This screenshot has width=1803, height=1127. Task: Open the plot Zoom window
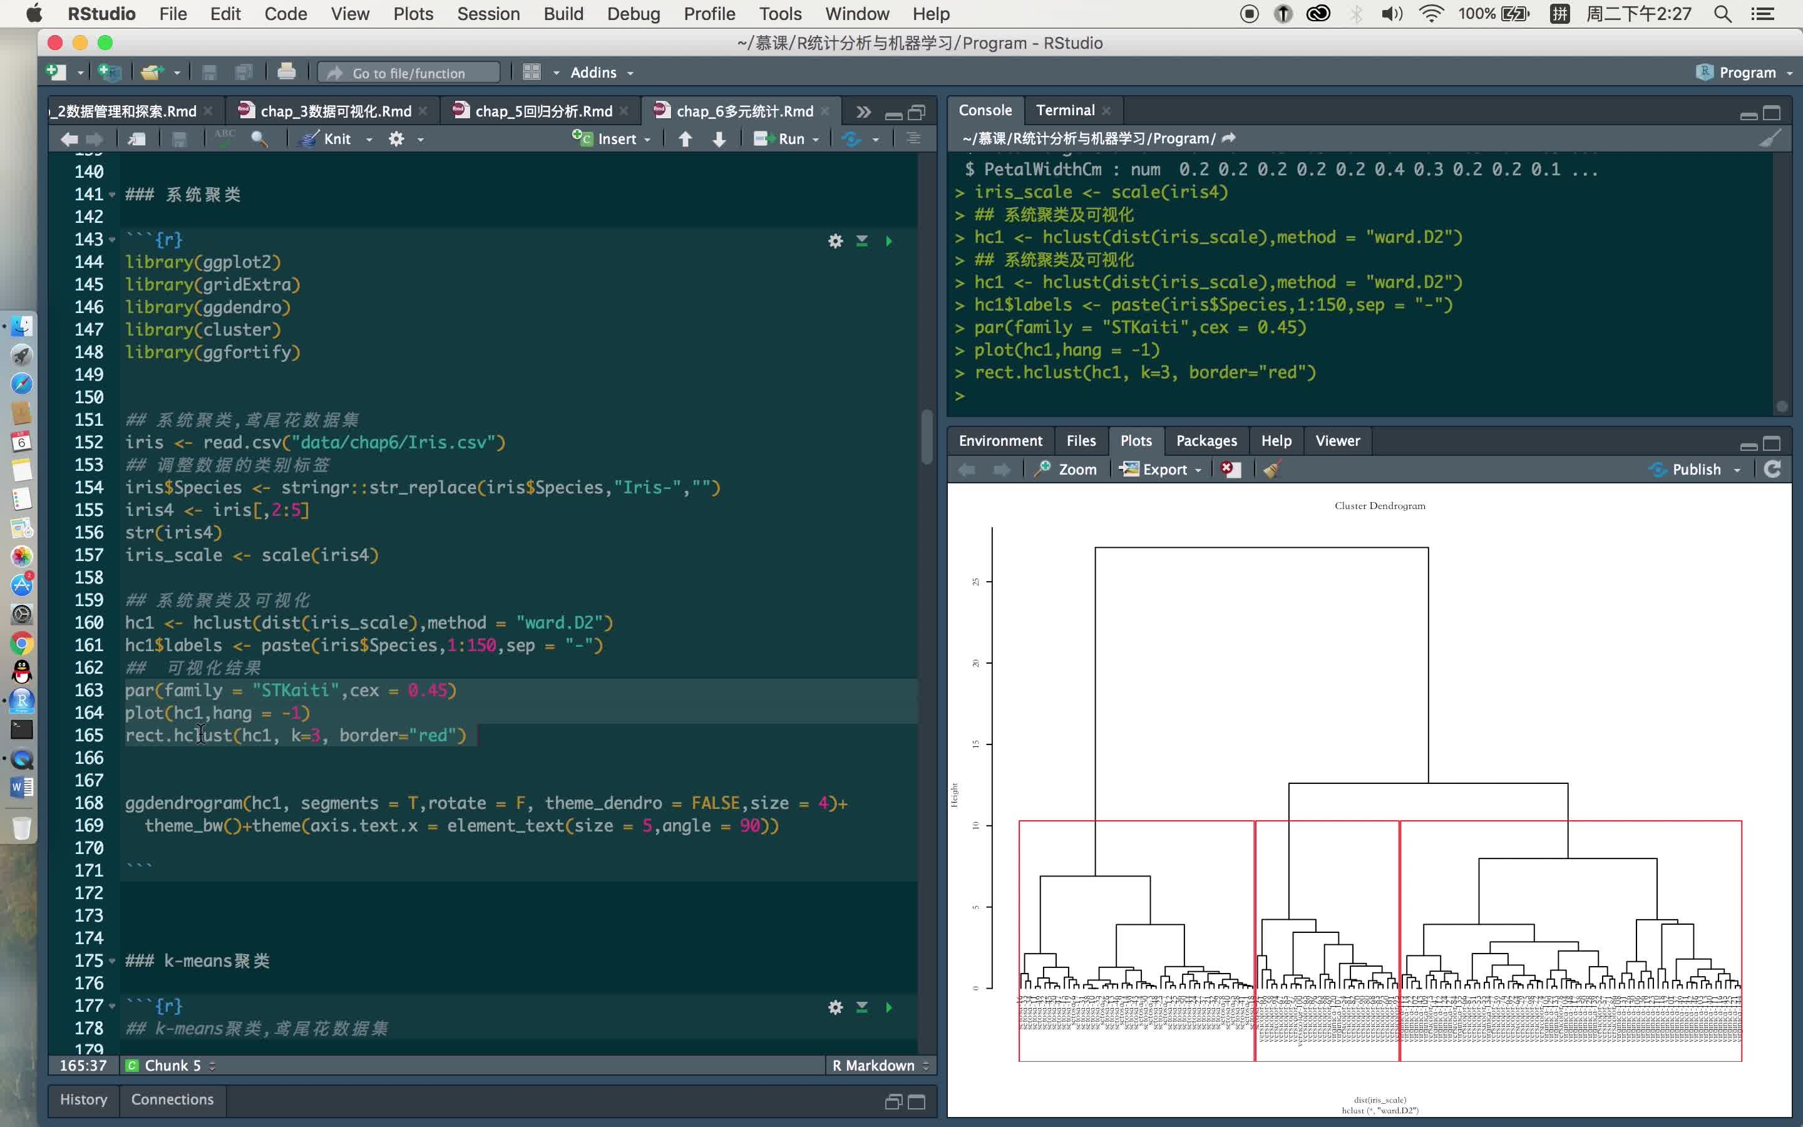[x=1066, y=469]
